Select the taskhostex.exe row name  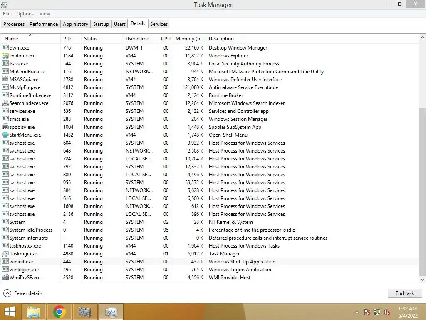25,246
